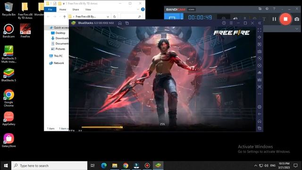The image size is (302, 170).
Task: Select GalaxyStore desktop shortcut
Action: point(8,140)
